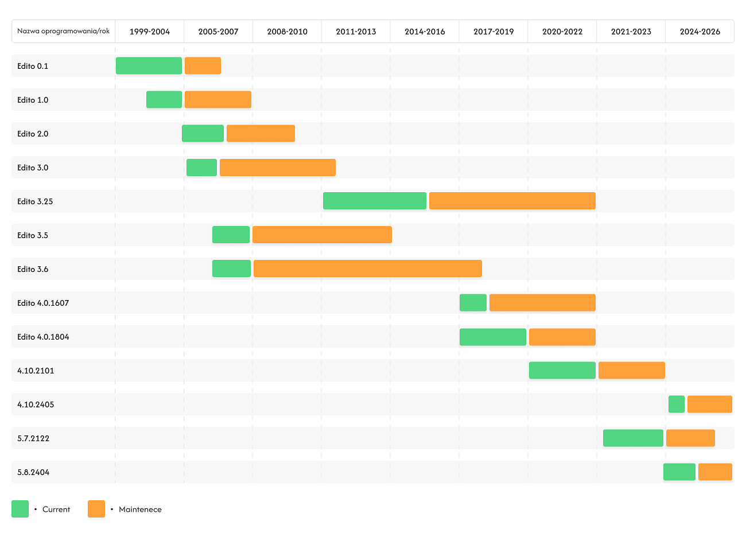The width and height of the screenshot is (746, 537).
Task: Select the 2008-2010 column header
Action: coord(287,32)
